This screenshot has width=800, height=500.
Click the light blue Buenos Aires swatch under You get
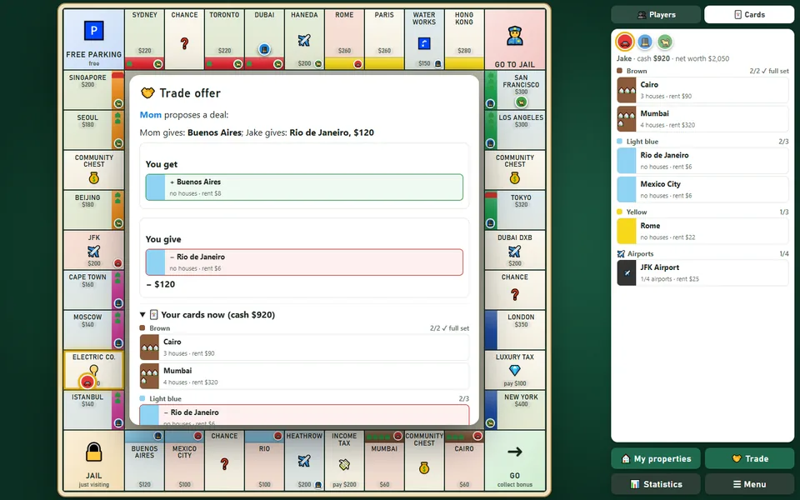(156, 187)
